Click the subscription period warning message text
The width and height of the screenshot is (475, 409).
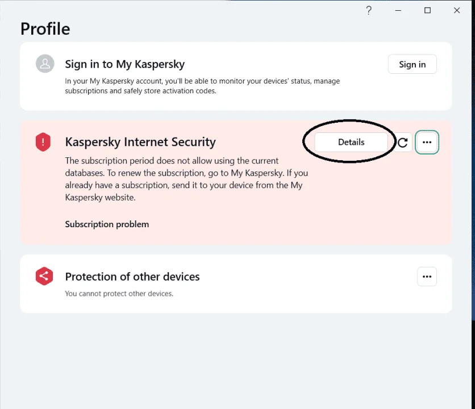coord(186,179)
